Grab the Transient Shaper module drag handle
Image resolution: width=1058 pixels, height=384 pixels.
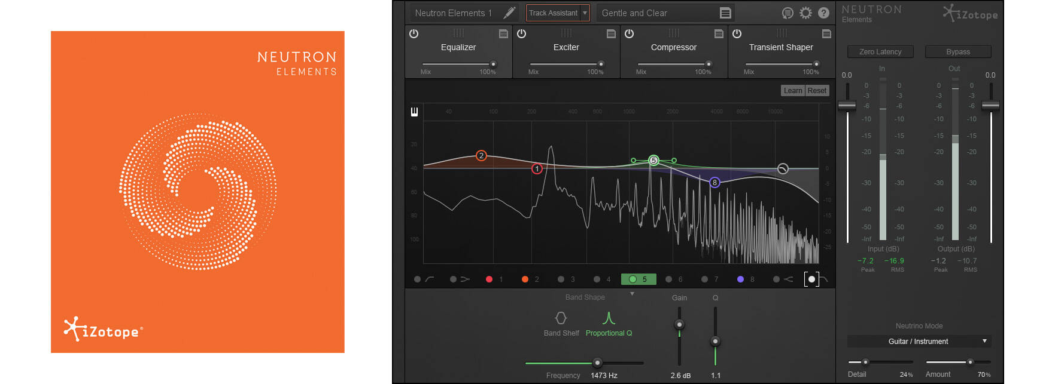(782, 33)
